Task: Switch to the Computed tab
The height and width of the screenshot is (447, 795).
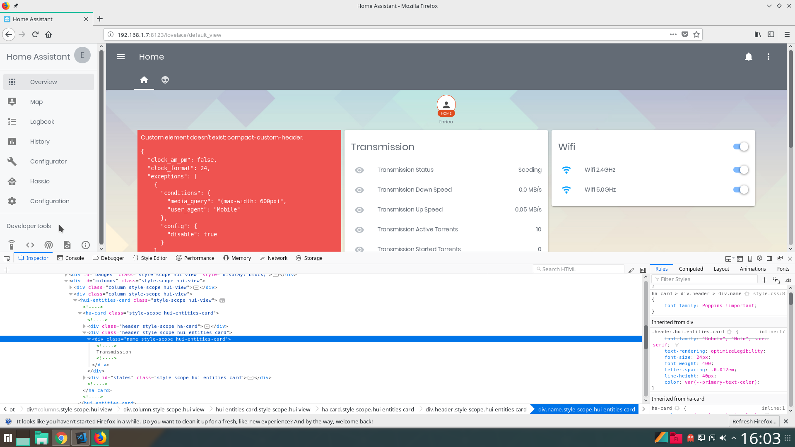Action: 691,269
